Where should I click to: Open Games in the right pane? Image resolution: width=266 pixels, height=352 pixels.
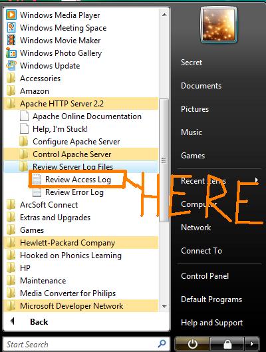point(193,156)
